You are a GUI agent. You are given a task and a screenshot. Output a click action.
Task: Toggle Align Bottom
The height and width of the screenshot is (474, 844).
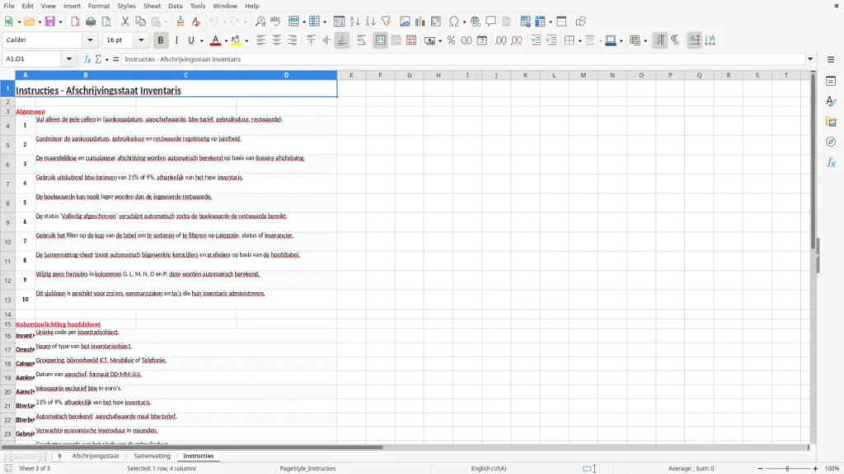point(342,40)
